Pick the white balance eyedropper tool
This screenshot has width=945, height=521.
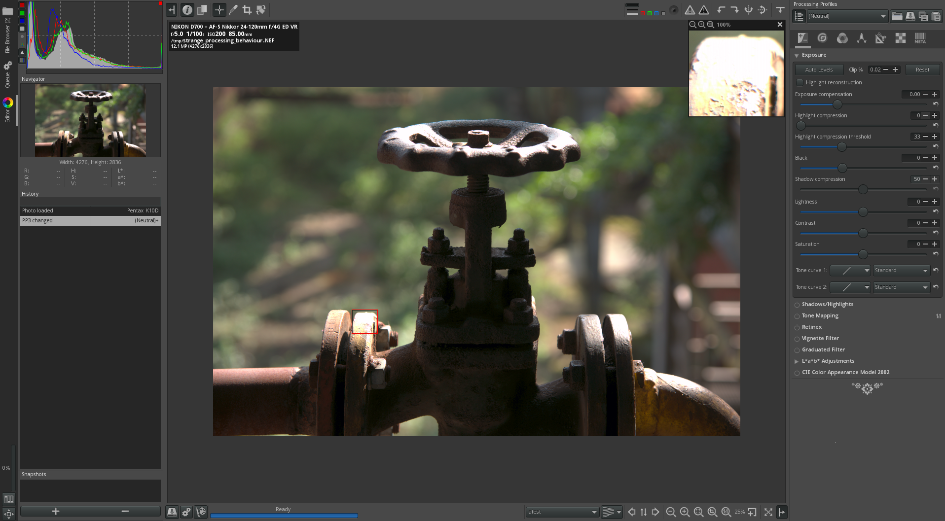pyautogui.click(x=233, y=10)
